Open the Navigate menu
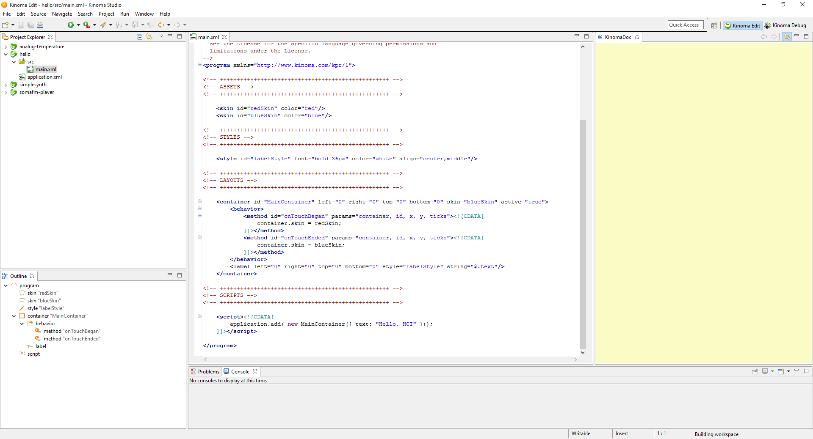Screen dimensions: 813x439 pyautogui.click(x=62, y=14)
